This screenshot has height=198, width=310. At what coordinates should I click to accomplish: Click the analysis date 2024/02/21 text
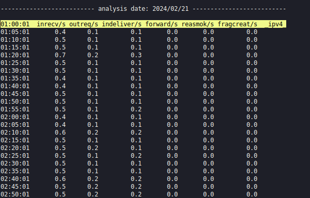143,9
